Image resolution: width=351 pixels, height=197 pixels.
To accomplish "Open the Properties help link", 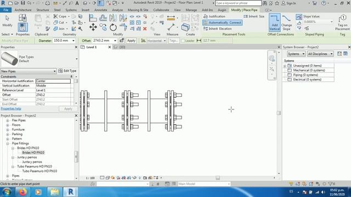I will (11, 108).
